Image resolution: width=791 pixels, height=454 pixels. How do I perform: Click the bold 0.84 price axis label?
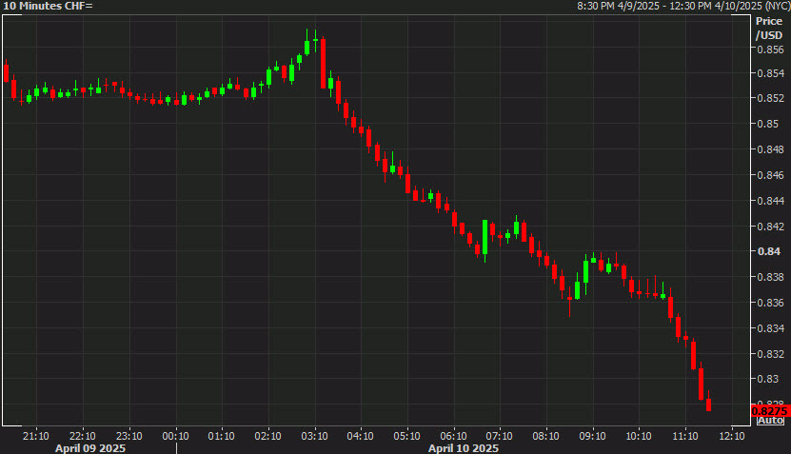click(x=767, y=251)
